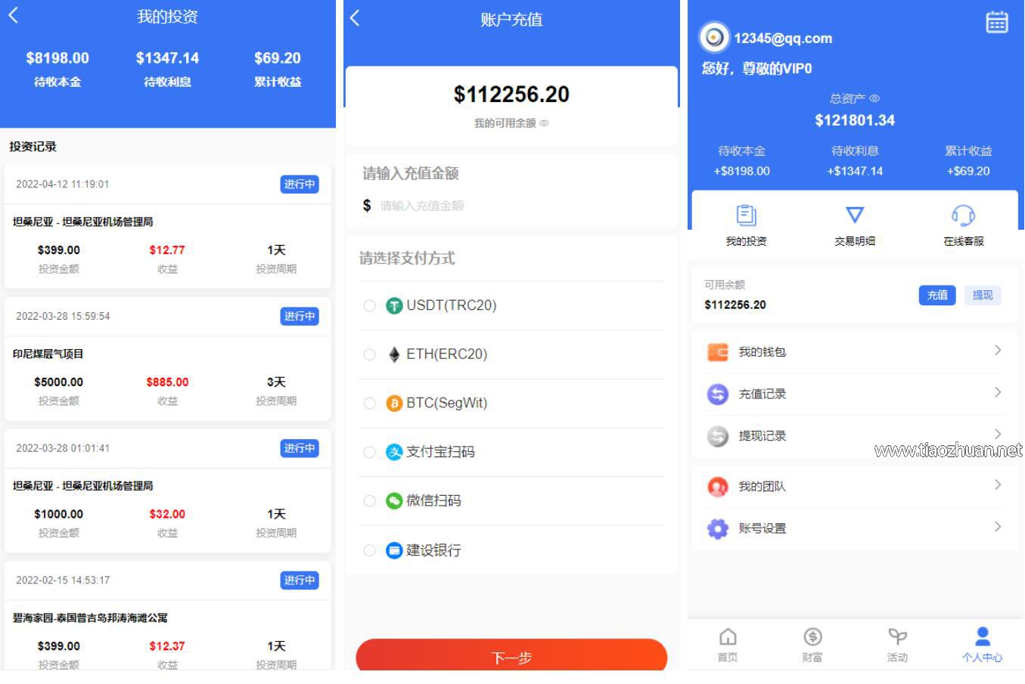
Task: Click the back arrow on 我的投资 page
Action: click(14, 16)
